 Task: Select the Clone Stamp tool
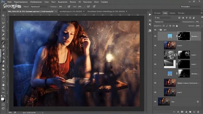[x=3, y=46]
